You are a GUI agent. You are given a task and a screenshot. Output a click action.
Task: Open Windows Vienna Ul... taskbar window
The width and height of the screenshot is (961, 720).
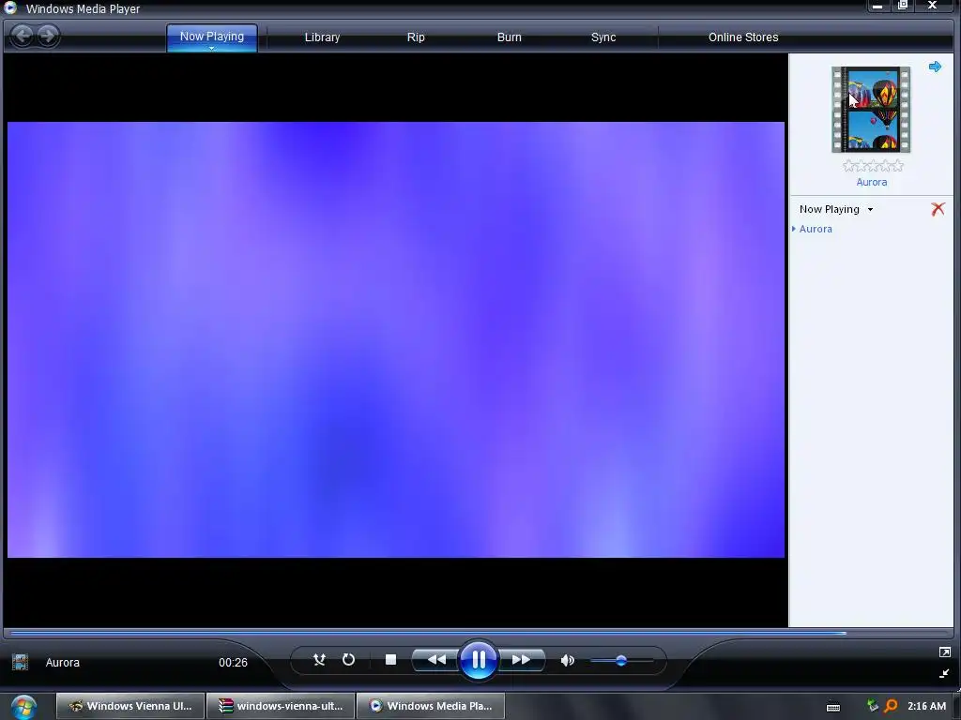point(130,706)
